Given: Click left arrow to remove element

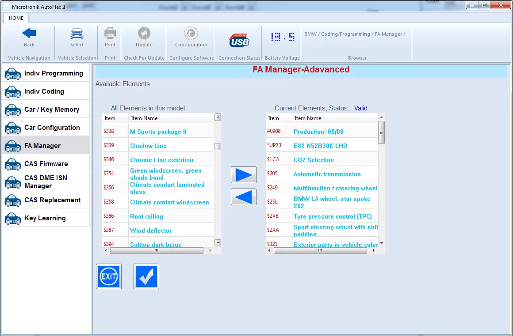Looking at the screenshot, I should coord(243,197).
